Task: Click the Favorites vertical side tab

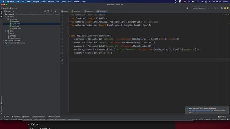Action: click(x=1, y=110)
